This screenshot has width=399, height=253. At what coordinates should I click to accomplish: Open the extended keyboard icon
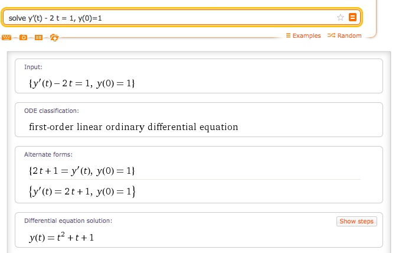tap(6, 37)
